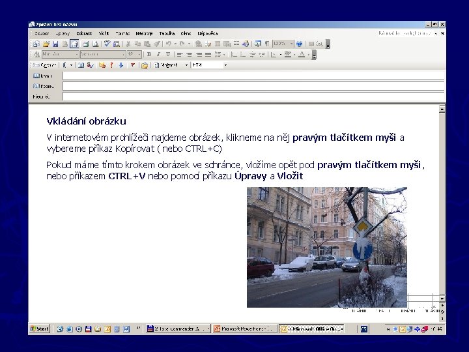Click the Bulleted list icon
The image size is (469, 352).
(243, 55)
